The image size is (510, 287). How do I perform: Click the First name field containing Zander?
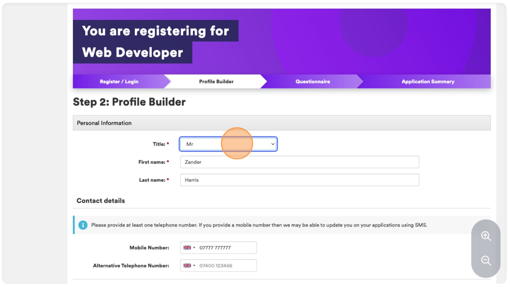click(x=299, y=162)
